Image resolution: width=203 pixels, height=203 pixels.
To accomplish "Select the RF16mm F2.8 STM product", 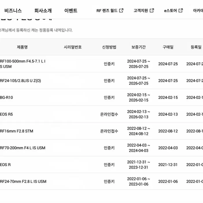I will pyautogui.click(x=16, y=131).
